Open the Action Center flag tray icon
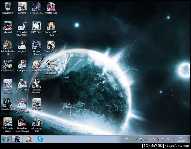This screenshot has height=149, width=191. coord(163,139)
